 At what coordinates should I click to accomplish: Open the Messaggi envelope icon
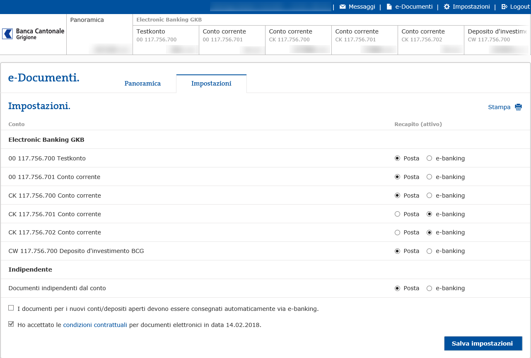(343, 7)
